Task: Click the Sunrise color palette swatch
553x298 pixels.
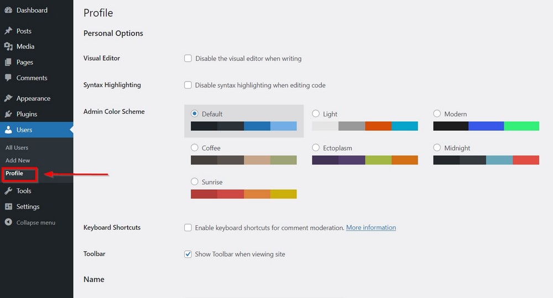Action: coord(244,194)
